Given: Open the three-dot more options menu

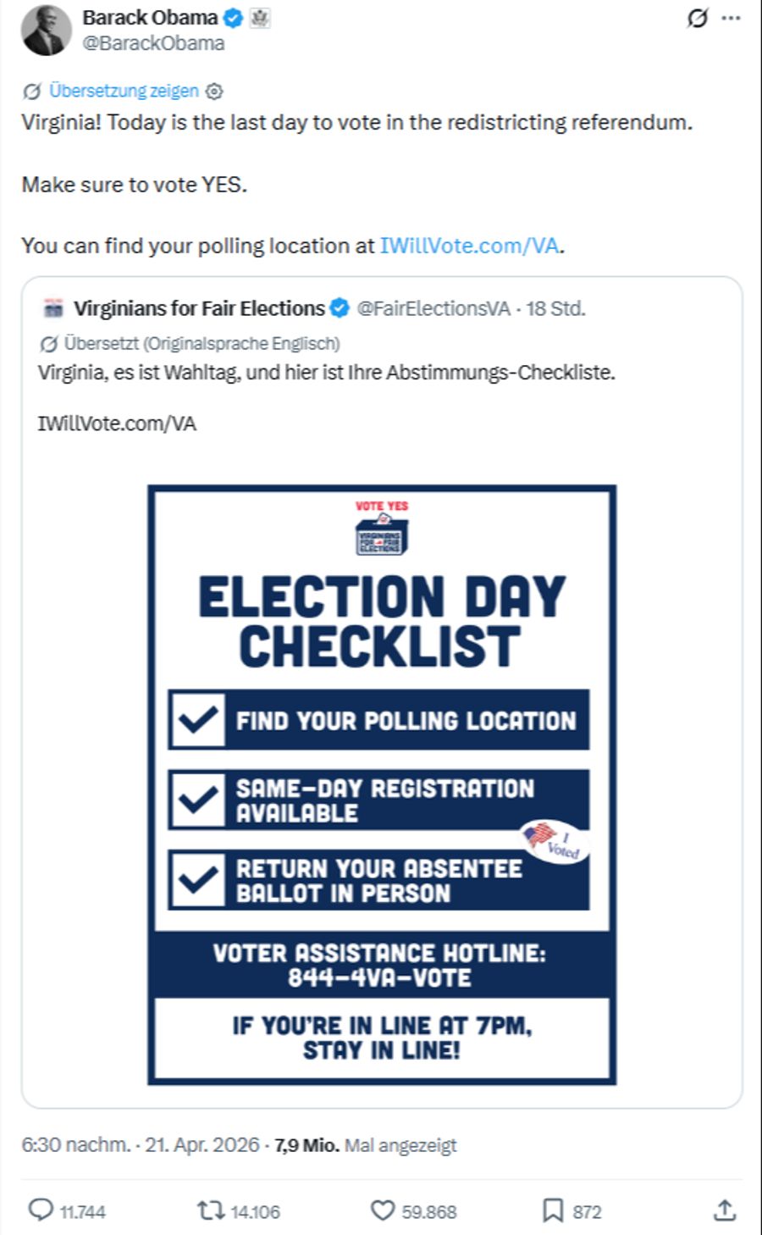Looking at the screenshot, I should (x=732, y=18).
